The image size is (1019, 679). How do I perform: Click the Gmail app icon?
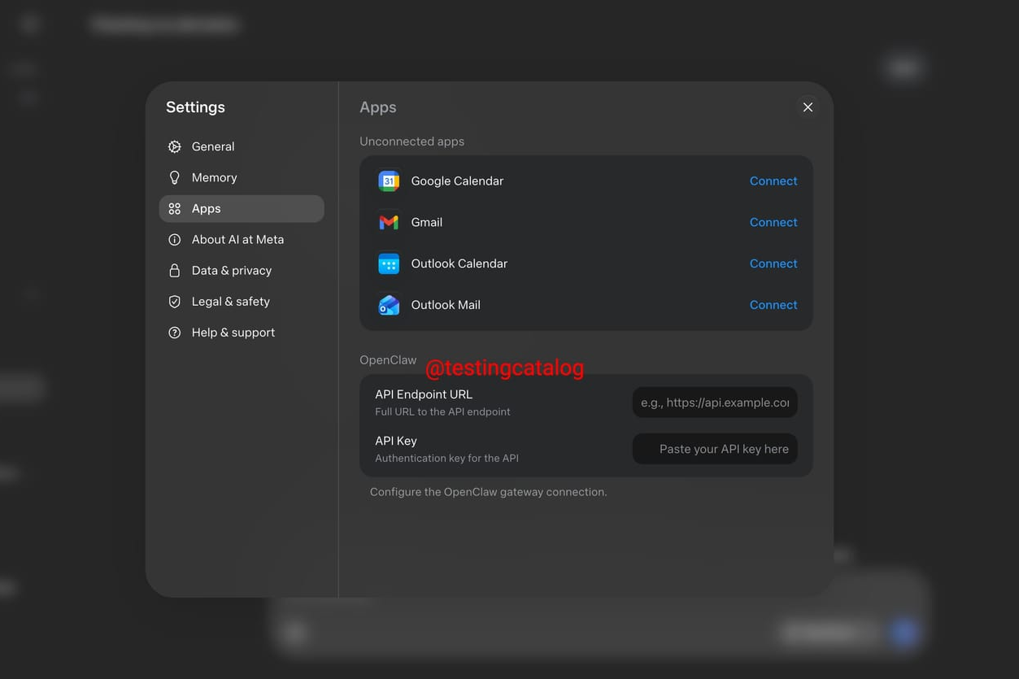389,222
